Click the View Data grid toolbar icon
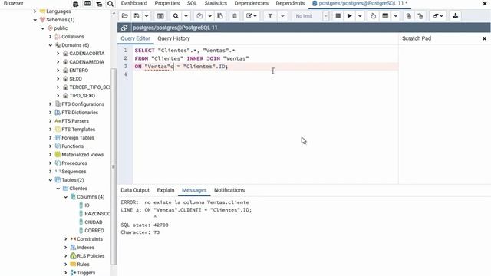Viewport: 491px width, 276px height. (x=160, y=15)
